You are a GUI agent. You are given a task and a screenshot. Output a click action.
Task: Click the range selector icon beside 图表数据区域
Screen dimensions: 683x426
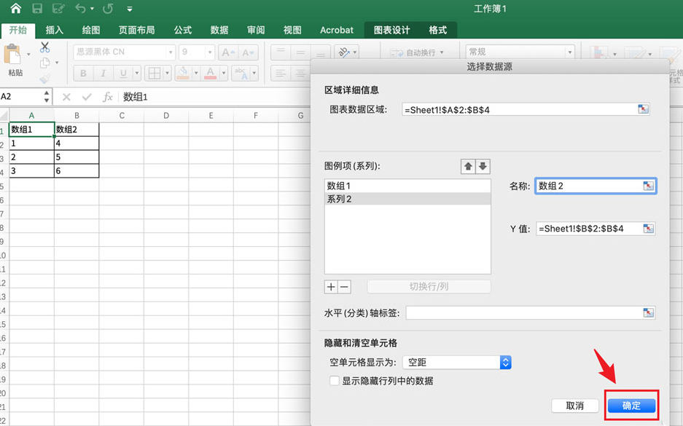[x=643, y=109]
